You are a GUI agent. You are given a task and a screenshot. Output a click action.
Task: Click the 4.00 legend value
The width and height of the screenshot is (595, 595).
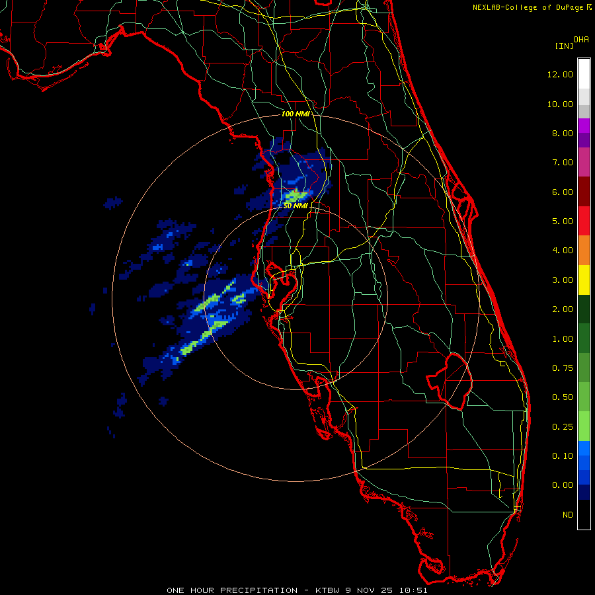click(563, 251)
